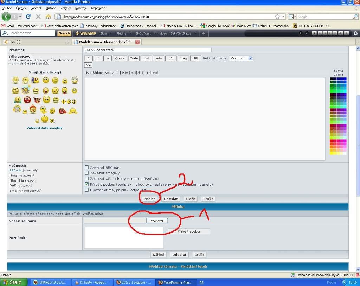This screenshot has width=360, height=286.
Task: Open the SHOUTcast dropdown
Action: tap(145, 33)
